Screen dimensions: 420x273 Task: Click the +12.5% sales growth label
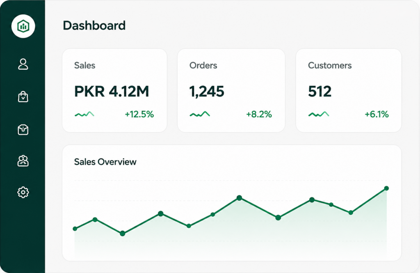139,115
